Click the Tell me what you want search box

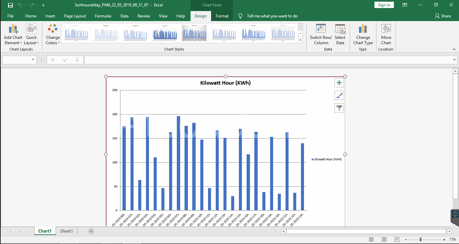click(x=272, y=16)
